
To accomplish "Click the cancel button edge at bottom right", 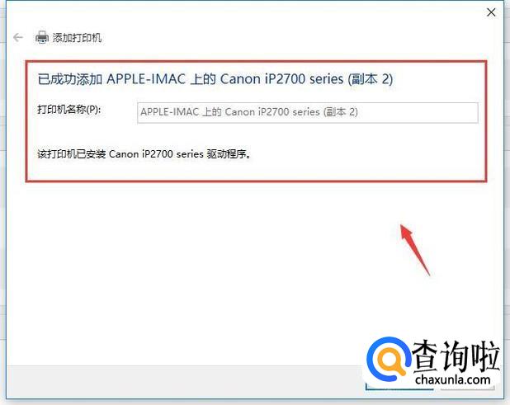I will [468, 388].
